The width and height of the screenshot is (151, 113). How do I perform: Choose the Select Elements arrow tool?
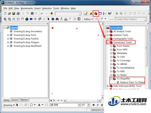(49, 19)
